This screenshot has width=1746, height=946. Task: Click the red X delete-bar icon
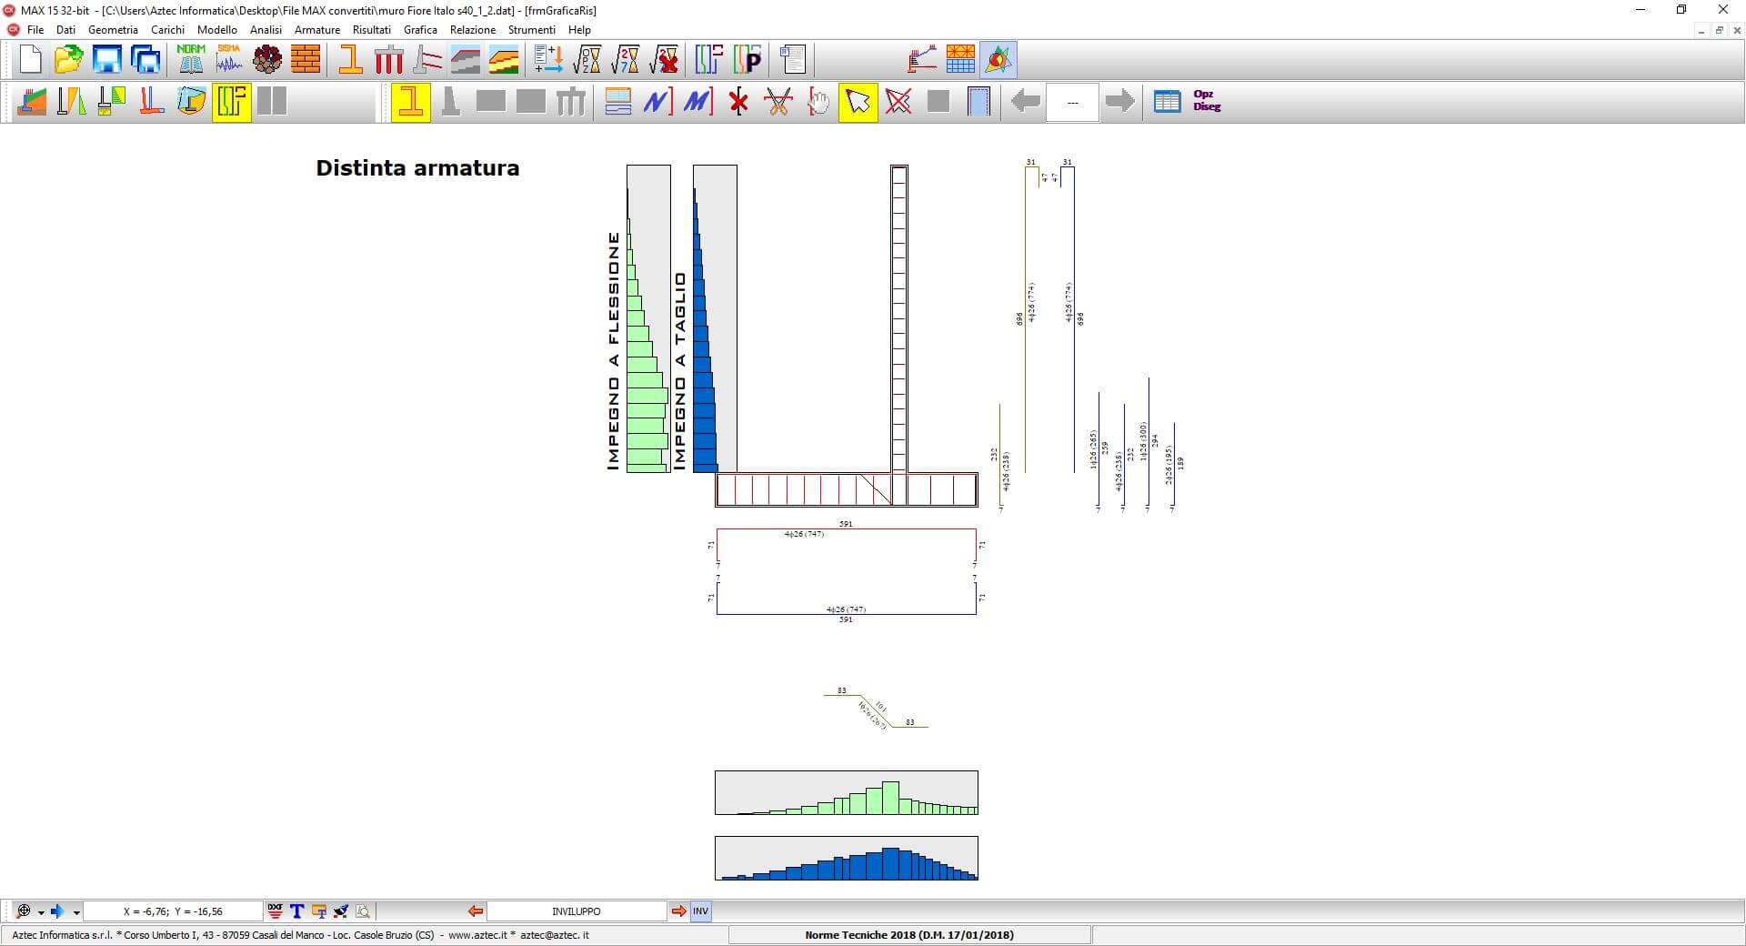point(738,102)
